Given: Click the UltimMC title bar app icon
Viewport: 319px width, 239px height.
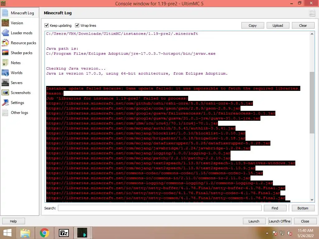Looking at the screenshot, I should (x=3, y=3).
